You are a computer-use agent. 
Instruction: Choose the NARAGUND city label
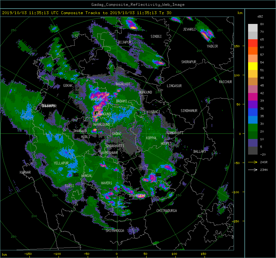click(x=104, y=114)
